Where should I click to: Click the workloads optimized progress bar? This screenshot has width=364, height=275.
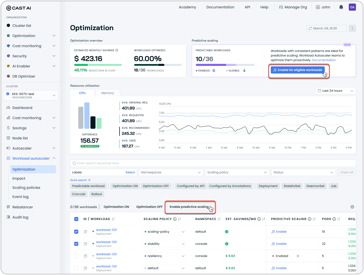(x=158, y=65)
